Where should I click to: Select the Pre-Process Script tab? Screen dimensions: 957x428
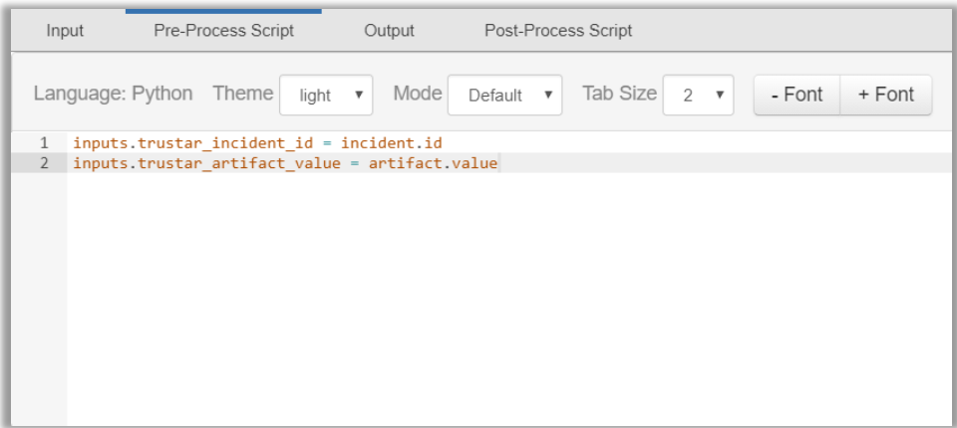(223, 31)
